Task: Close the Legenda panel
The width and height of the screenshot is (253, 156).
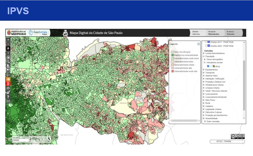Action: 199,44
